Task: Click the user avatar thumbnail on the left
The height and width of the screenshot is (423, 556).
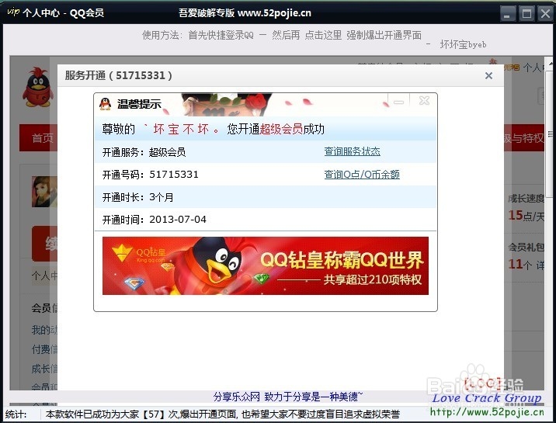Action: pyautogui.click(x=44, y=192)
